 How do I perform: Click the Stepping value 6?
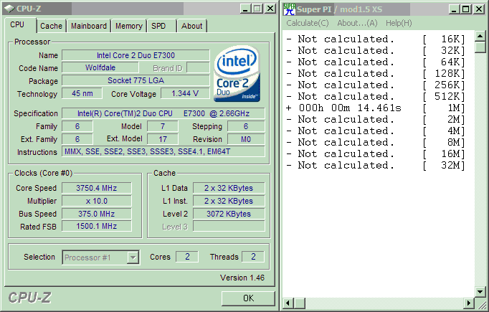click(x=246, y=126)
